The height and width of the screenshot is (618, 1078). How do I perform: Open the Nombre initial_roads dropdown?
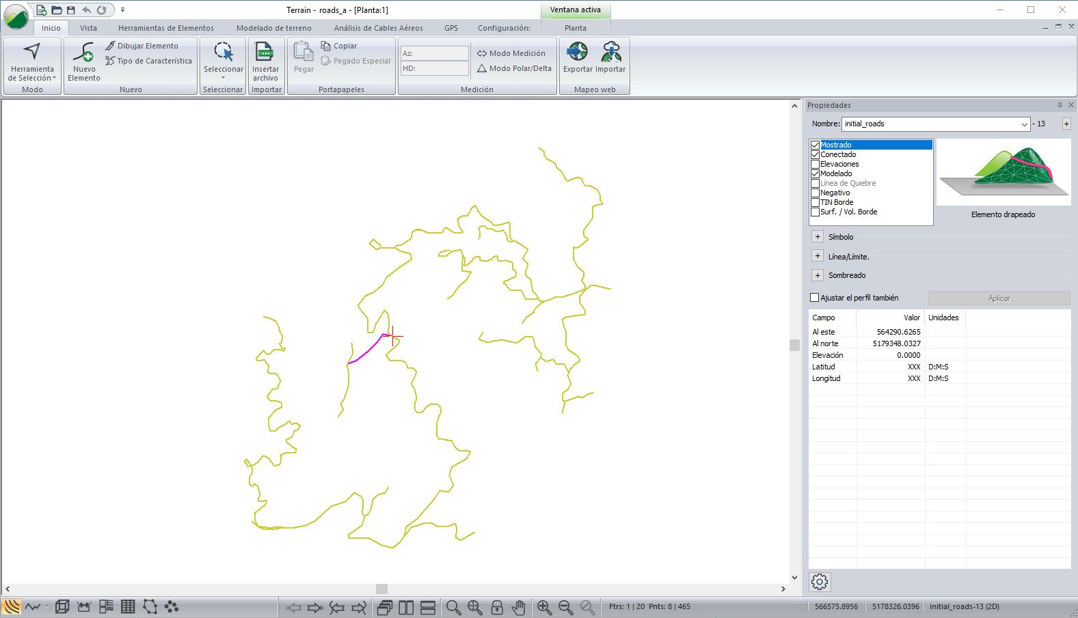click(x=1024, y=124)
